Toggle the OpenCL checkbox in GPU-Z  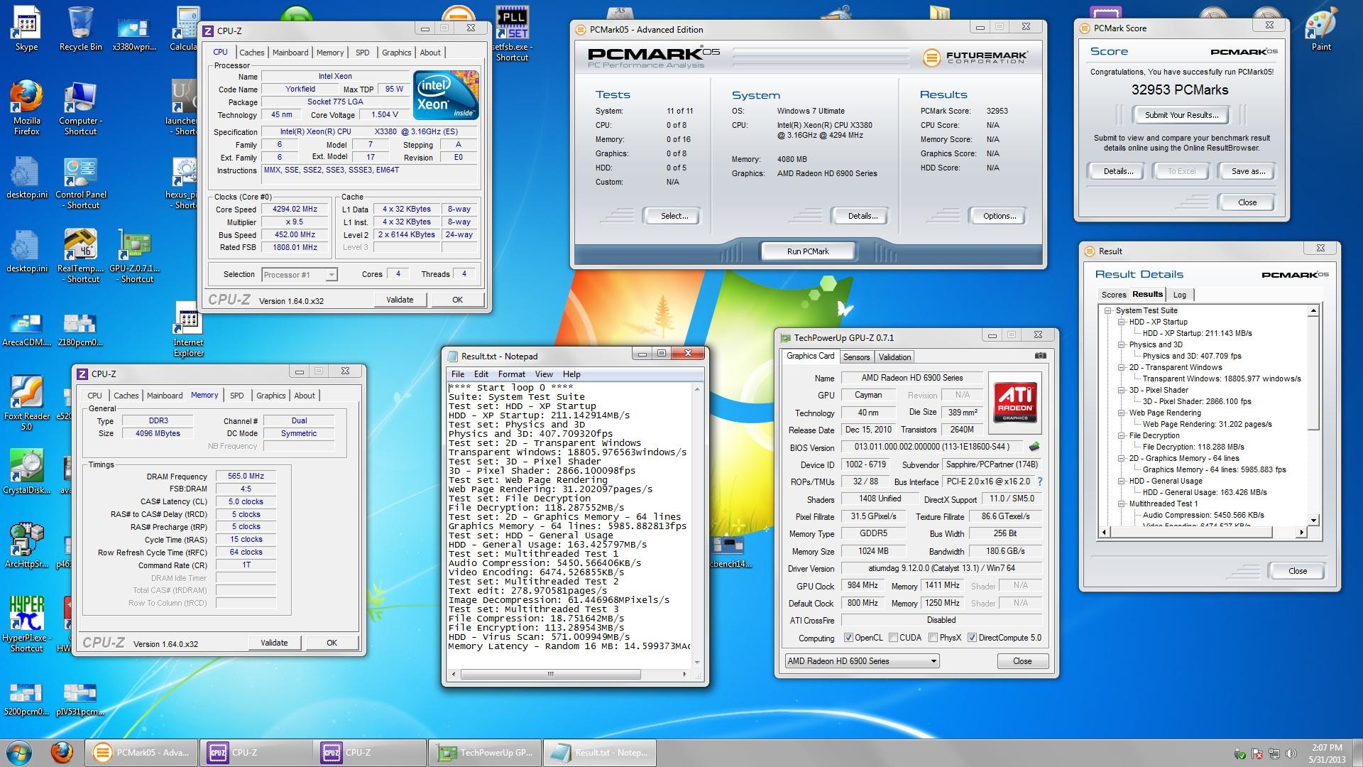coord(848,638)
